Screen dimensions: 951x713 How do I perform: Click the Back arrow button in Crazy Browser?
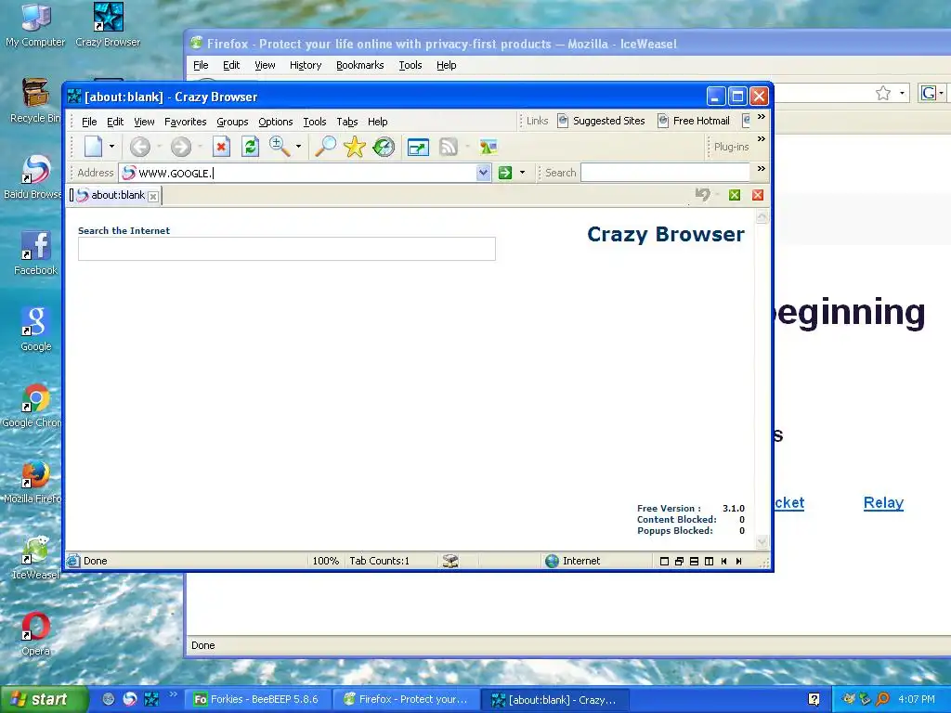coord(140,147)
